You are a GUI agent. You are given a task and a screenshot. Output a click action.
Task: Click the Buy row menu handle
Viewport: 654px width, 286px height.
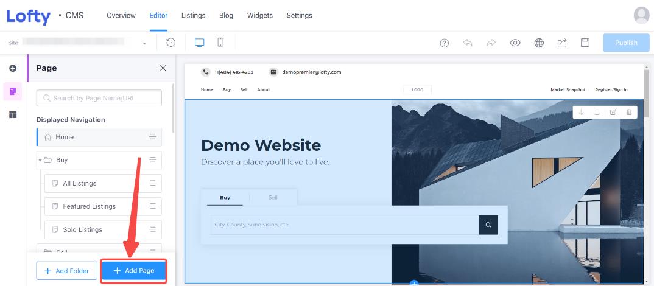click(153, 159)
